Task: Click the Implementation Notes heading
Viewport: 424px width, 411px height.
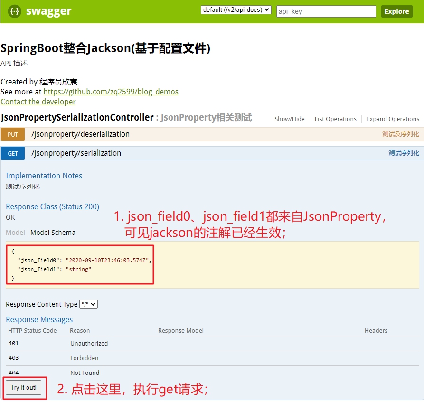Action: click(x=44, y=176)
